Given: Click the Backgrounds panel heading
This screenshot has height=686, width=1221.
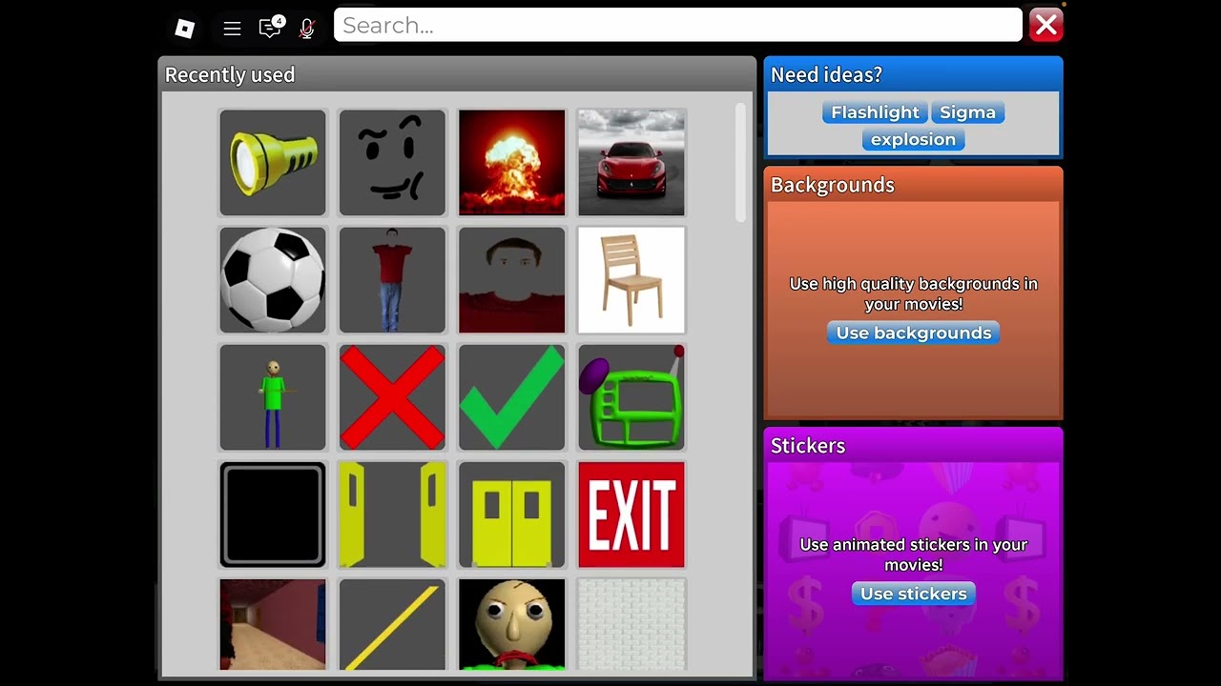Looking at the screenshot, I should point(833,185).
